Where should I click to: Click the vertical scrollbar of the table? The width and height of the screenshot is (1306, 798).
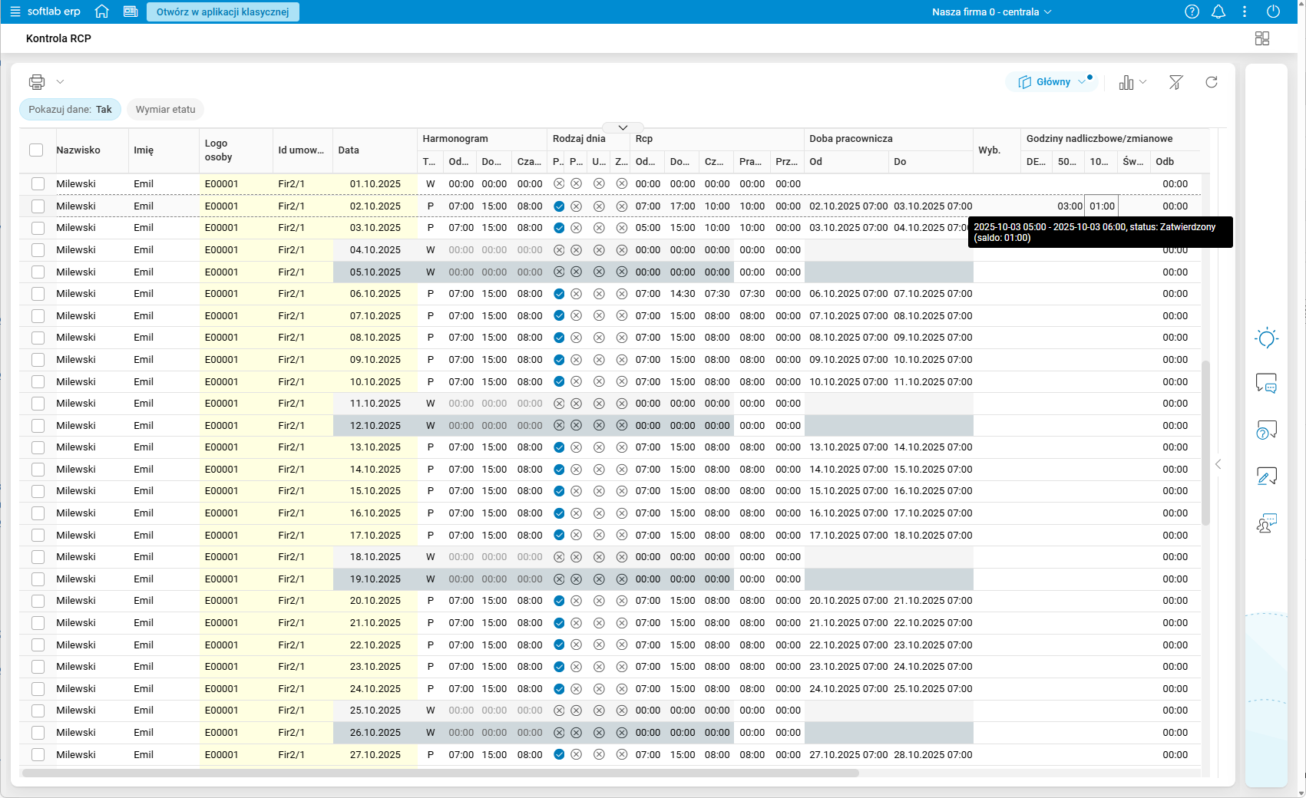1205,443
